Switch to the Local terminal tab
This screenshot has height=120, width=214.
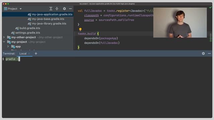[23, 54]
